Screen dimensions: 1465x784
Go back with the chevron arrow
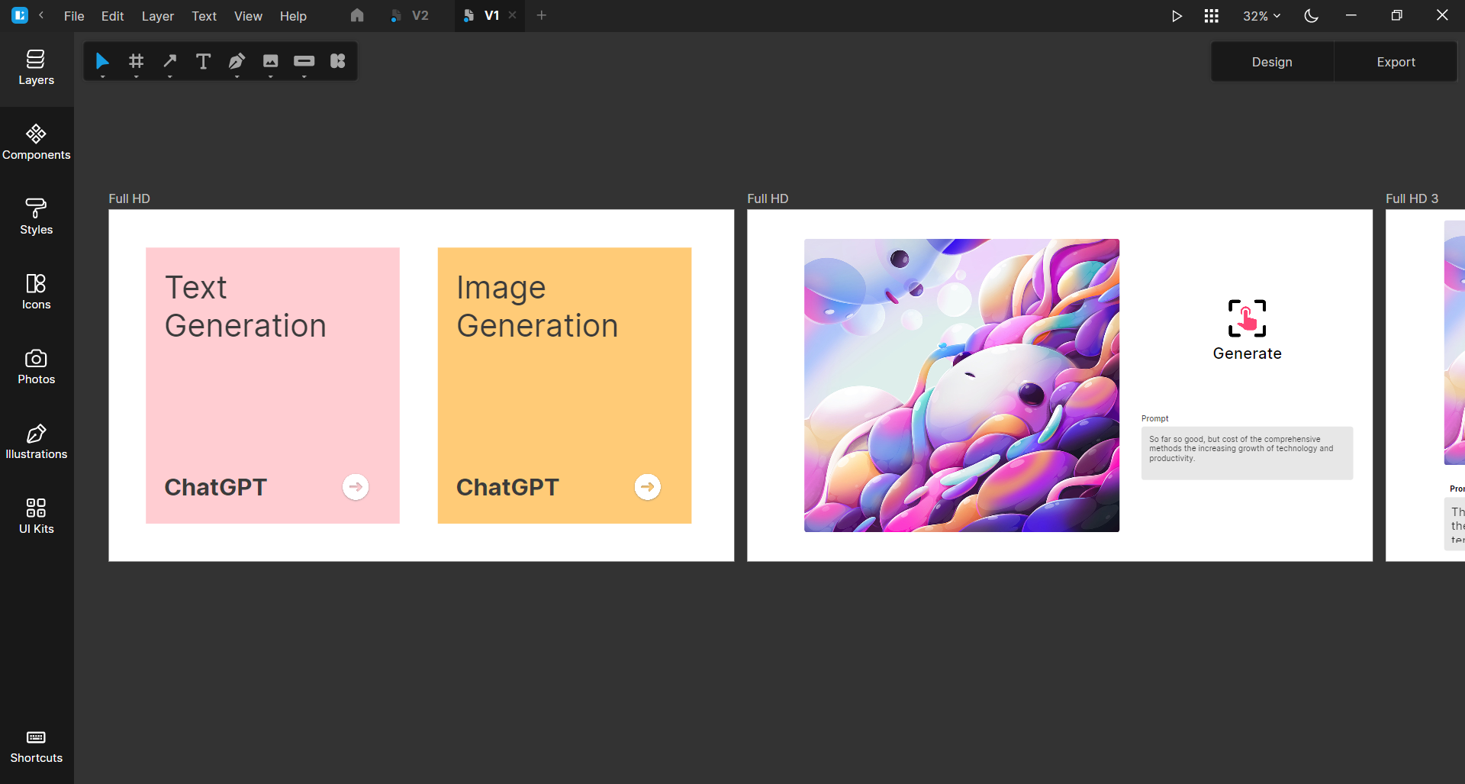tap(41, 15)
